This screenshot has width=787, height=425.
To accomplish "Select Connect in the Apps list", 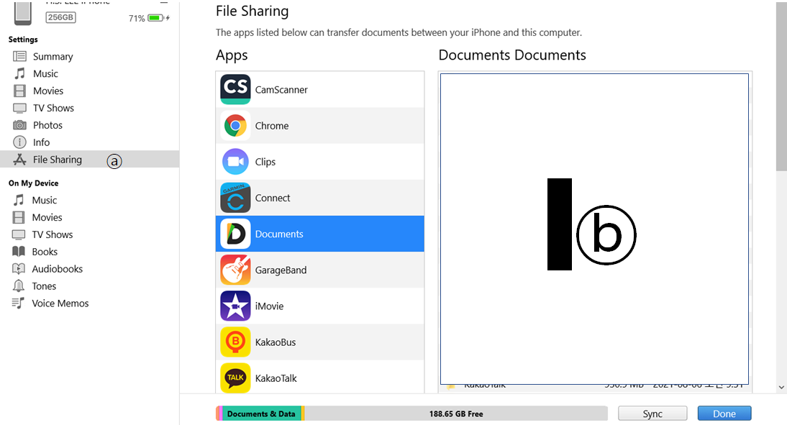I will [319, 198].
